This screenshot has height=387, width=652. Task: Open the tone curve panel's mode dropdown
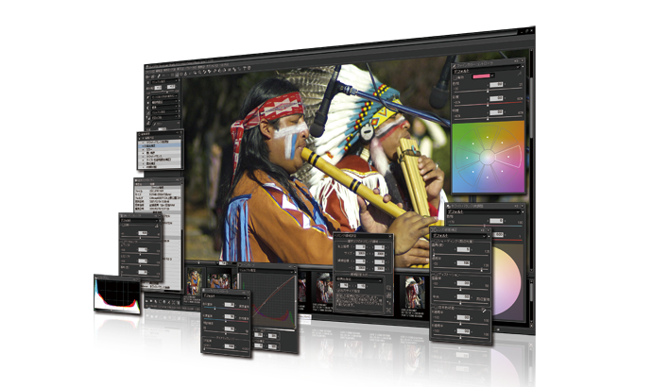[x=266, y=270]
